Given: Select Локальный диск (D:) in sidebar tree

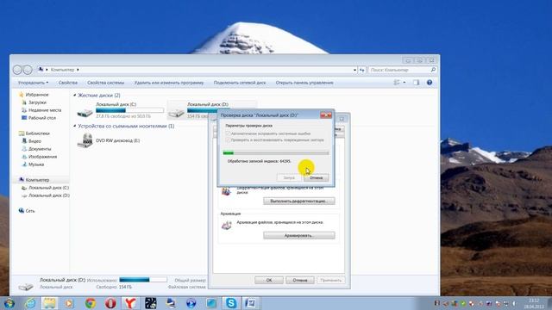Looking at the screenshot, I should tap(48, 195).
